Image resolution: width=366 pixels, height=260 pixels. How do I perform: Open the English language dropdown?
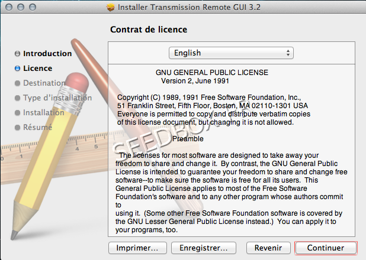(x=232, y=53)
